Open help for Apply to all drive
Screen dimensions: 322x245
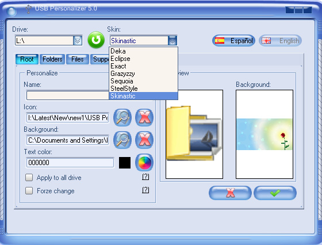145,177
